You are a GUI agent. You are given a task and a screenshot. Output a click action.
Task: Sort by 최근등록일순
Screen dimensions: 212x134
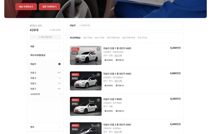pyautogui.click(x=75, y=38)
